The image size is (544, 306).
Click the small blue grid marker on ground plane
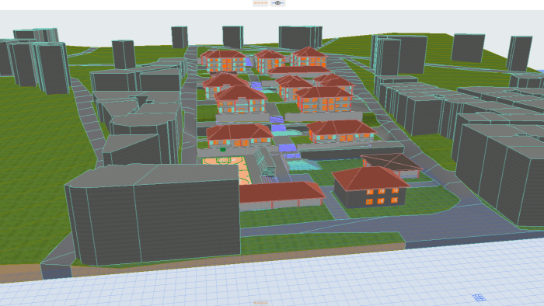(x=479, y=297)
